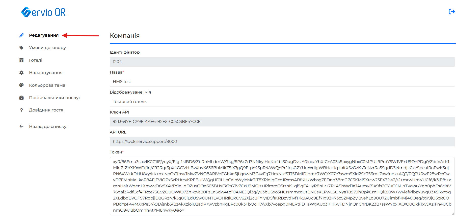Open the Умови договору section
The height and width of the screenshot is (224, 457).
point(47,48)
